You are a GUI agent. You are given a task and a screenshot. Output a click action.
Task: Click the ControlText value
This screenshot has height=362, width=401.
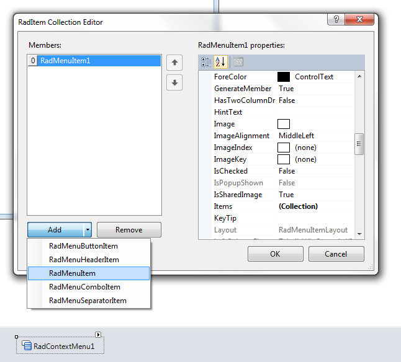coord(314,77)
